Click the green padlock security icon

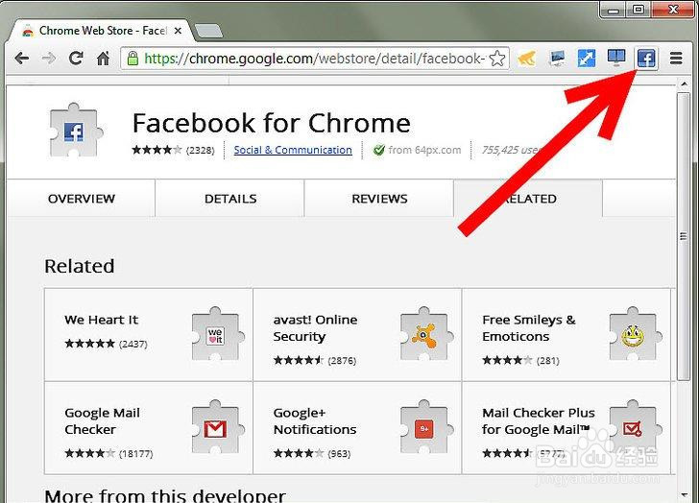click(x=133, y=58)
